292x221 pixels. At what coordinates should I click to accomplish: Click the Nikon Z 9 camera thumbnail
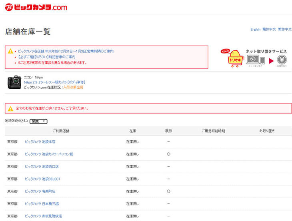[14, 82]
